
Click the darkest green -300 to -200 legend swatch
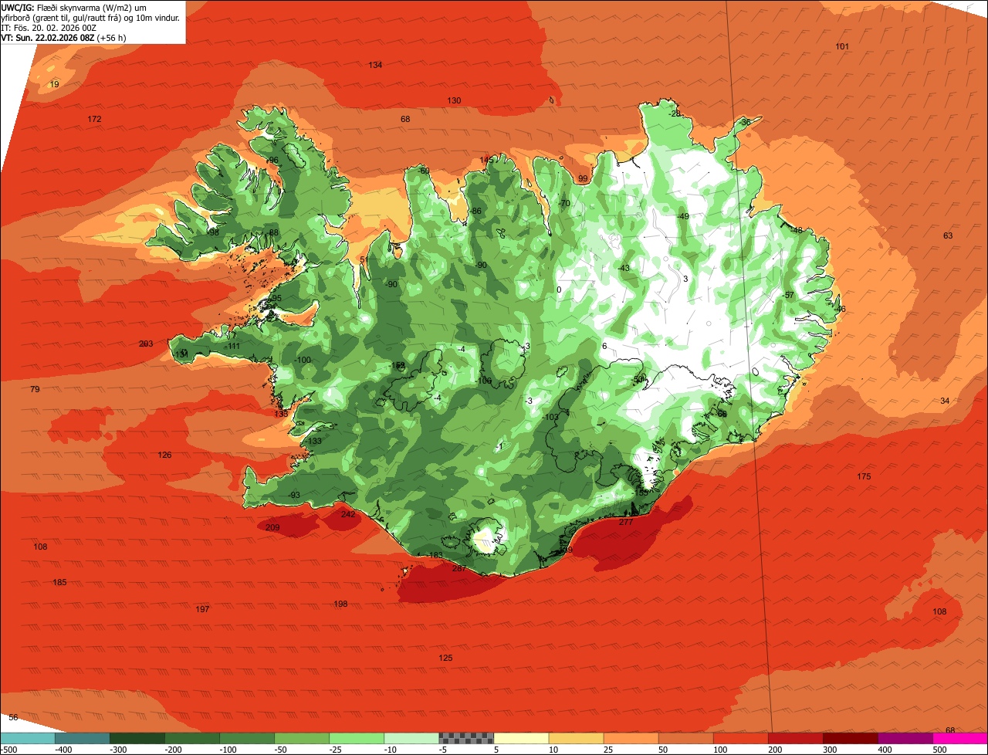[x=137, y=738]
